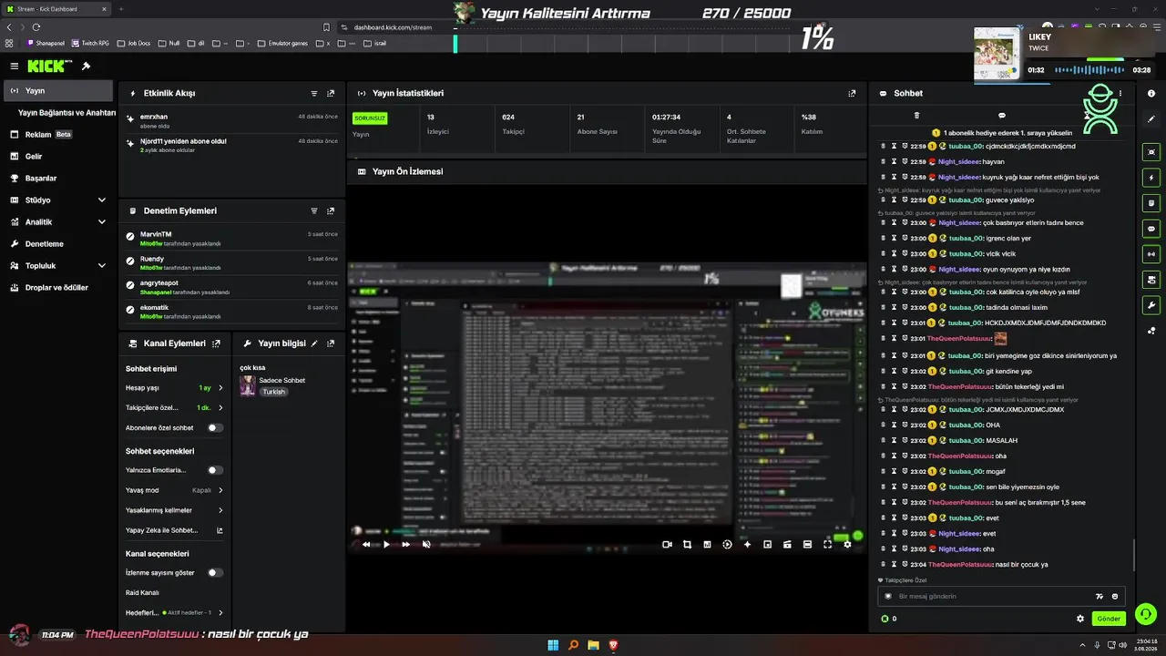
Task: Filter the Etkinlik Akışı feed
Action: coord(314,93)
